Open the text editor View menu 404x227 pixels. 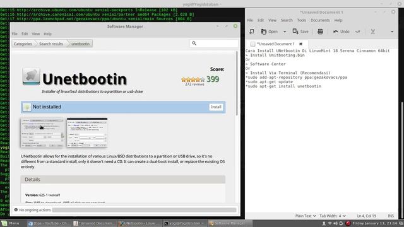click(x=272, y=20)
